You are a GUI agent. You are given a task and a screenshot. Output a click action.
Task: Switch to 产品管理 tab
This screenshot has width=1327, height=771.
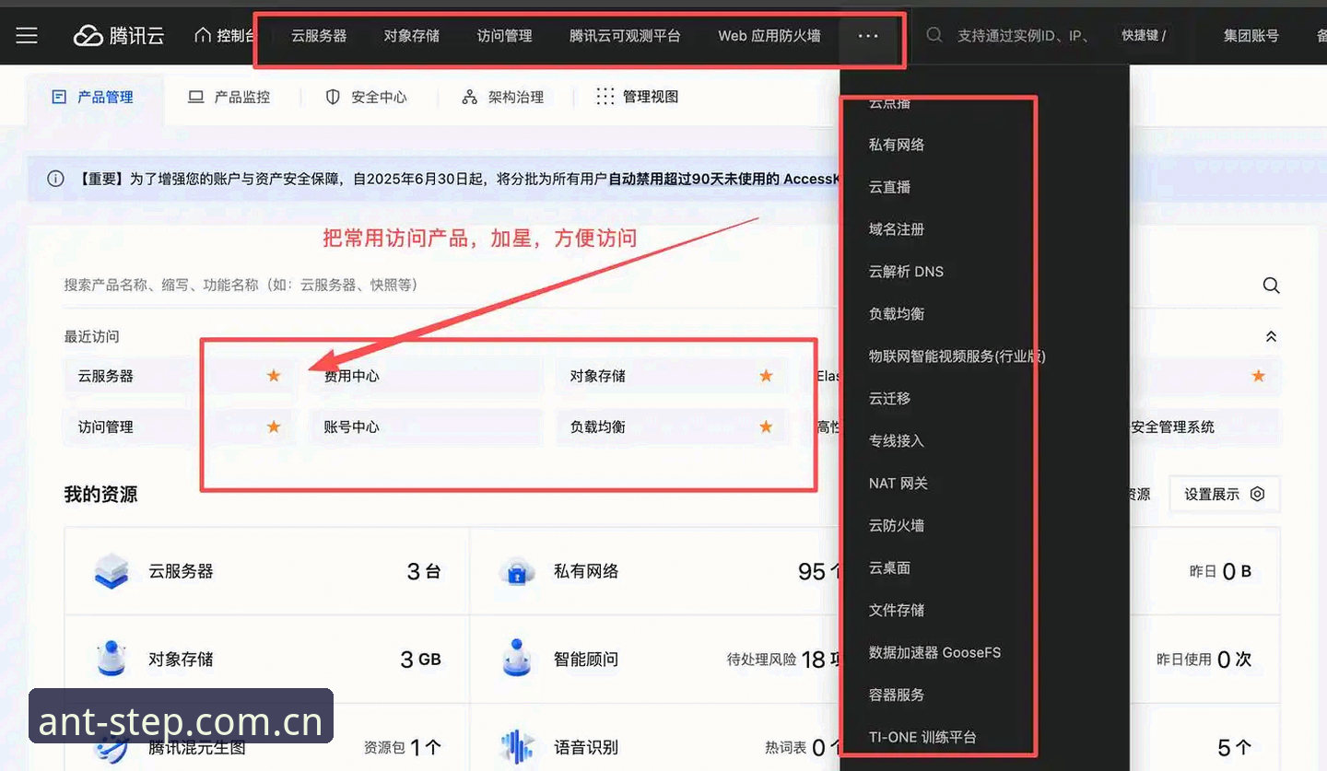tap(93, 97)
